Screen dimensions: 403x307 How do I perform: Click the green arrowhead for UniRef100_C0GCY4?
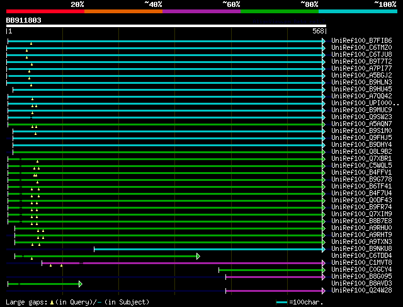324,270
